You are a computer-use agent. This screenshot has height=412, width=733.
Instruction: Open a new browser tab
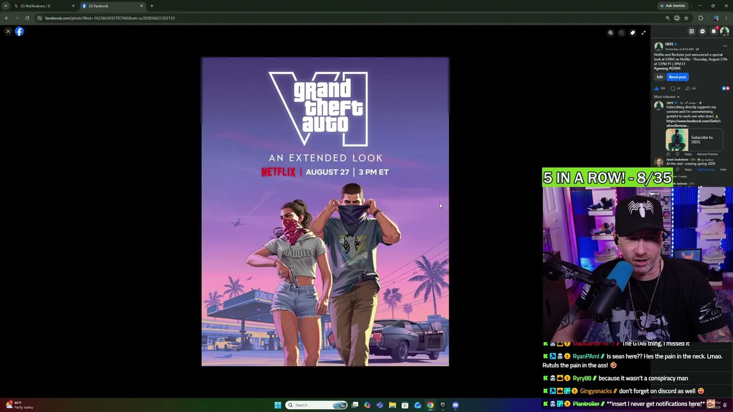(x=152, y=6)
